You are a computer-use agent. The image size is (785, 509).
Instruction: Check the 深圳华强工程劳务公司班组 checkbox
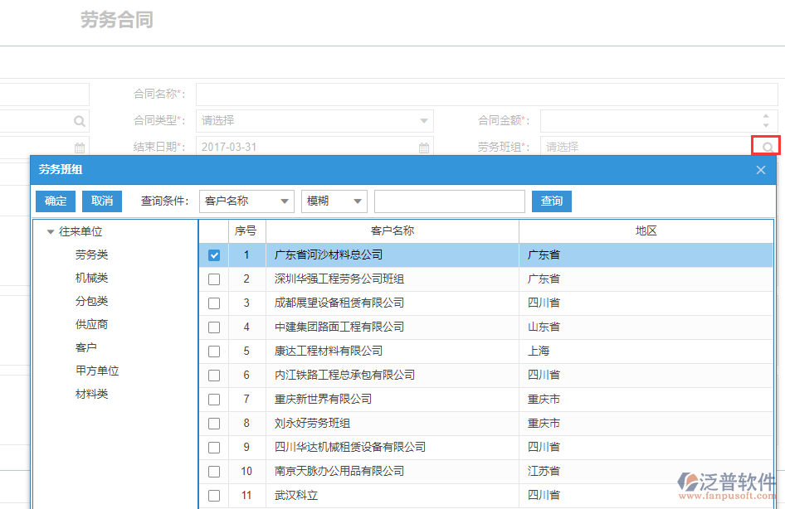click(x=213, y=279)
